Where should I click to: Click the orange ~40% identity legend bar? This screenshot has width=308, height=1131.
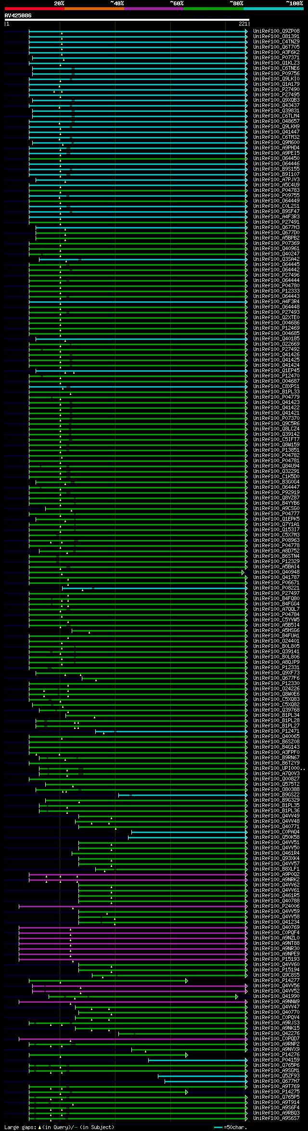tap(94, 9)
